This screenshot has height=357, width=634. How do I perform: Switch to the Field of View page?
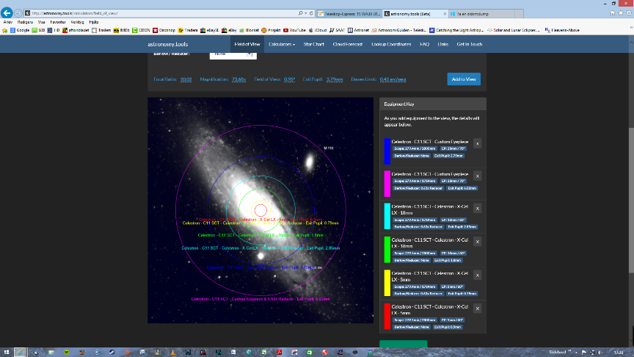[x=247, y=44]
